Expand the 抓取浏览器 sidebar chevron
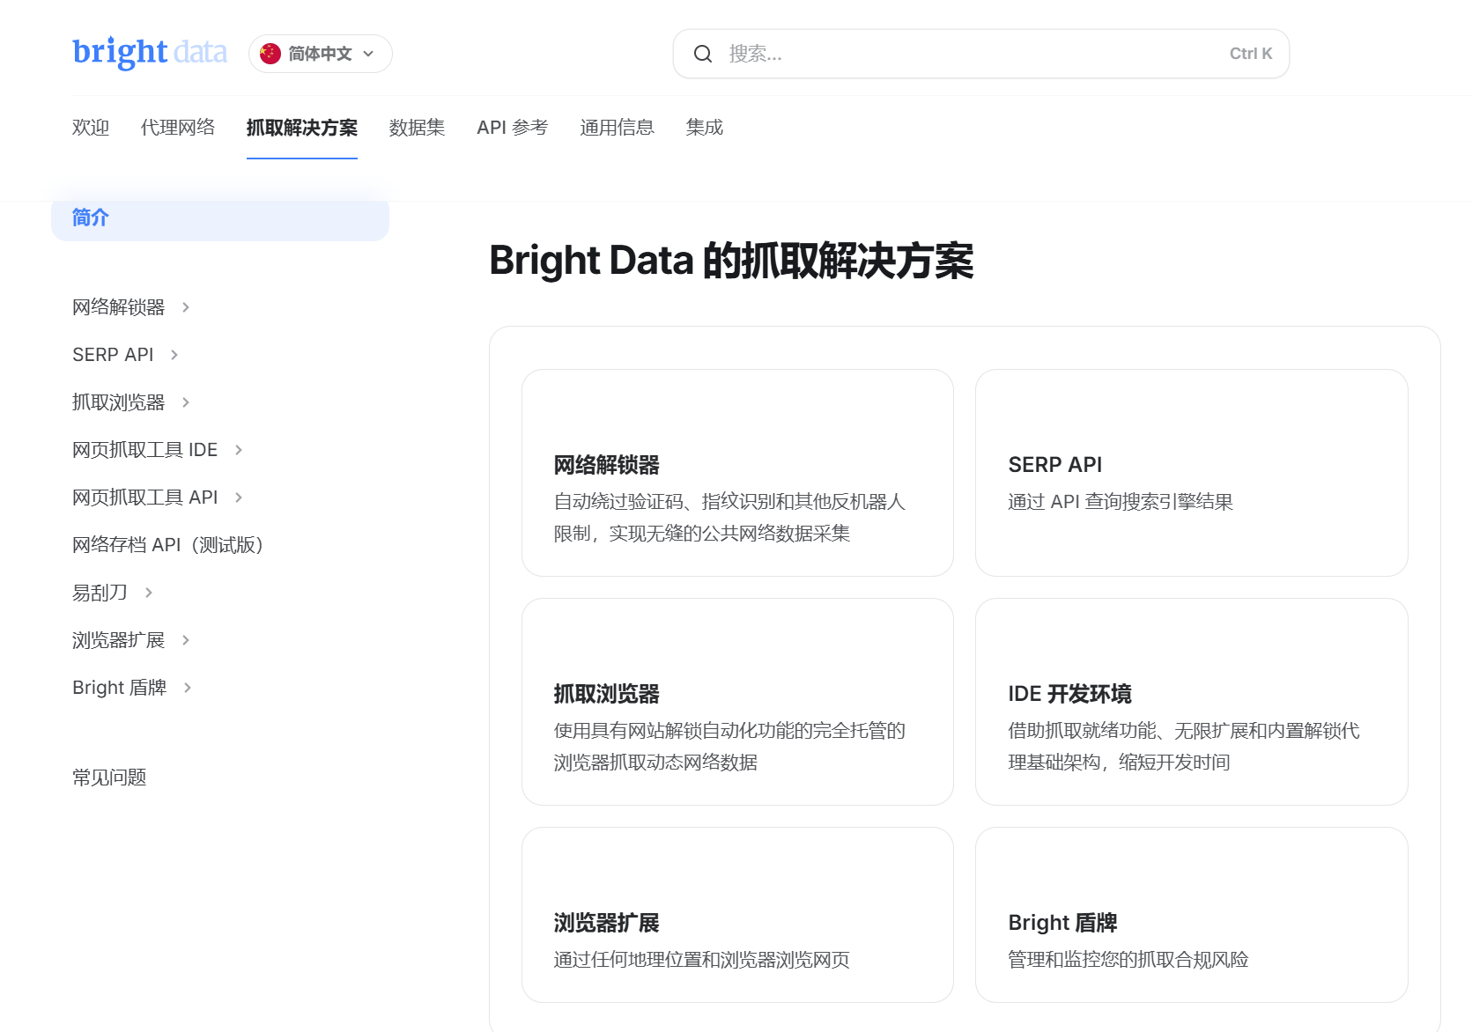The image size is (1472, 1032). (186, 402)
